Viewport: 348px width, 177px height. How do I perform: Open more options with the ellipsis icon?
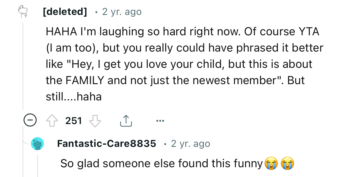click(160, 121)
